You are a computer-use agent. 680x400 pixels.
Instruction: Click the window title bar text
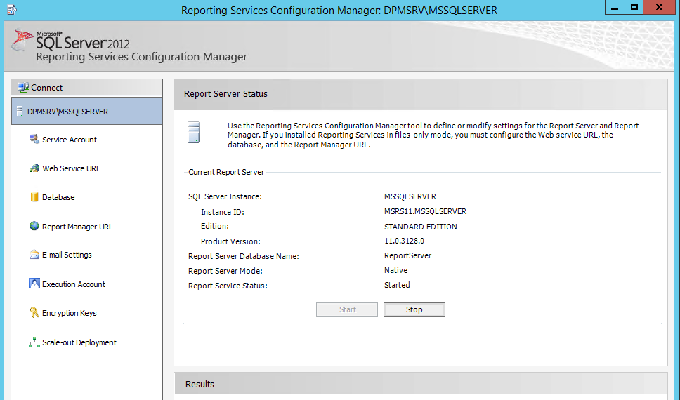pyautogui.click(x=339, y=10)
